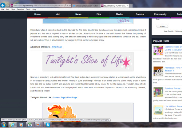
Task: Open the Rainbow Rocks popular post title
Action: (x=173, y=88)
